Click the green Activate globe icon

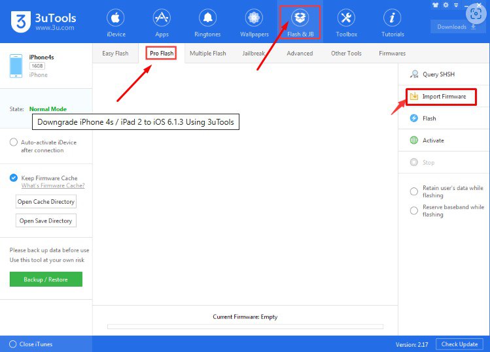coord(414,140)
